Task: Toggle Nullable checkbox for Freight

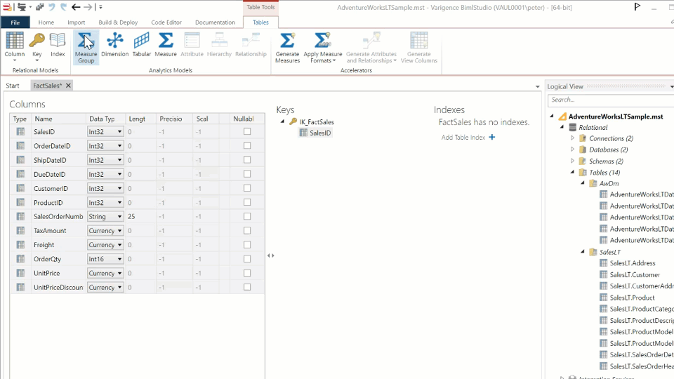Action: [247, 245]
